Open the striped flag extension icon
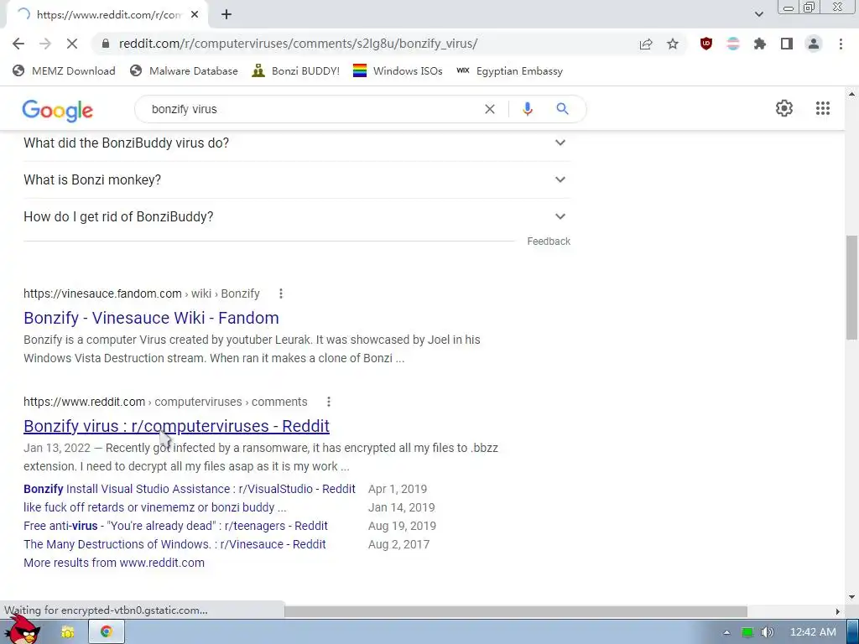859x644 pixels. tap(733, 44)
